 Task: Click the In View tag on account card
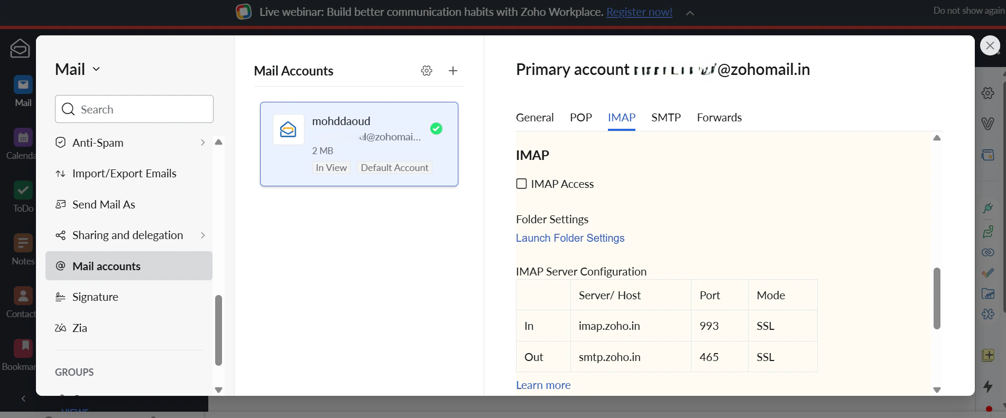coord(331,167)
